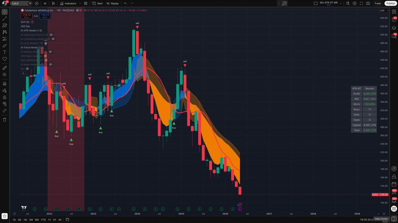Toggle visibility of IA-Mean-Reversion indicator
This screenshot has width=398, height=223.
(x=51, y=64)
